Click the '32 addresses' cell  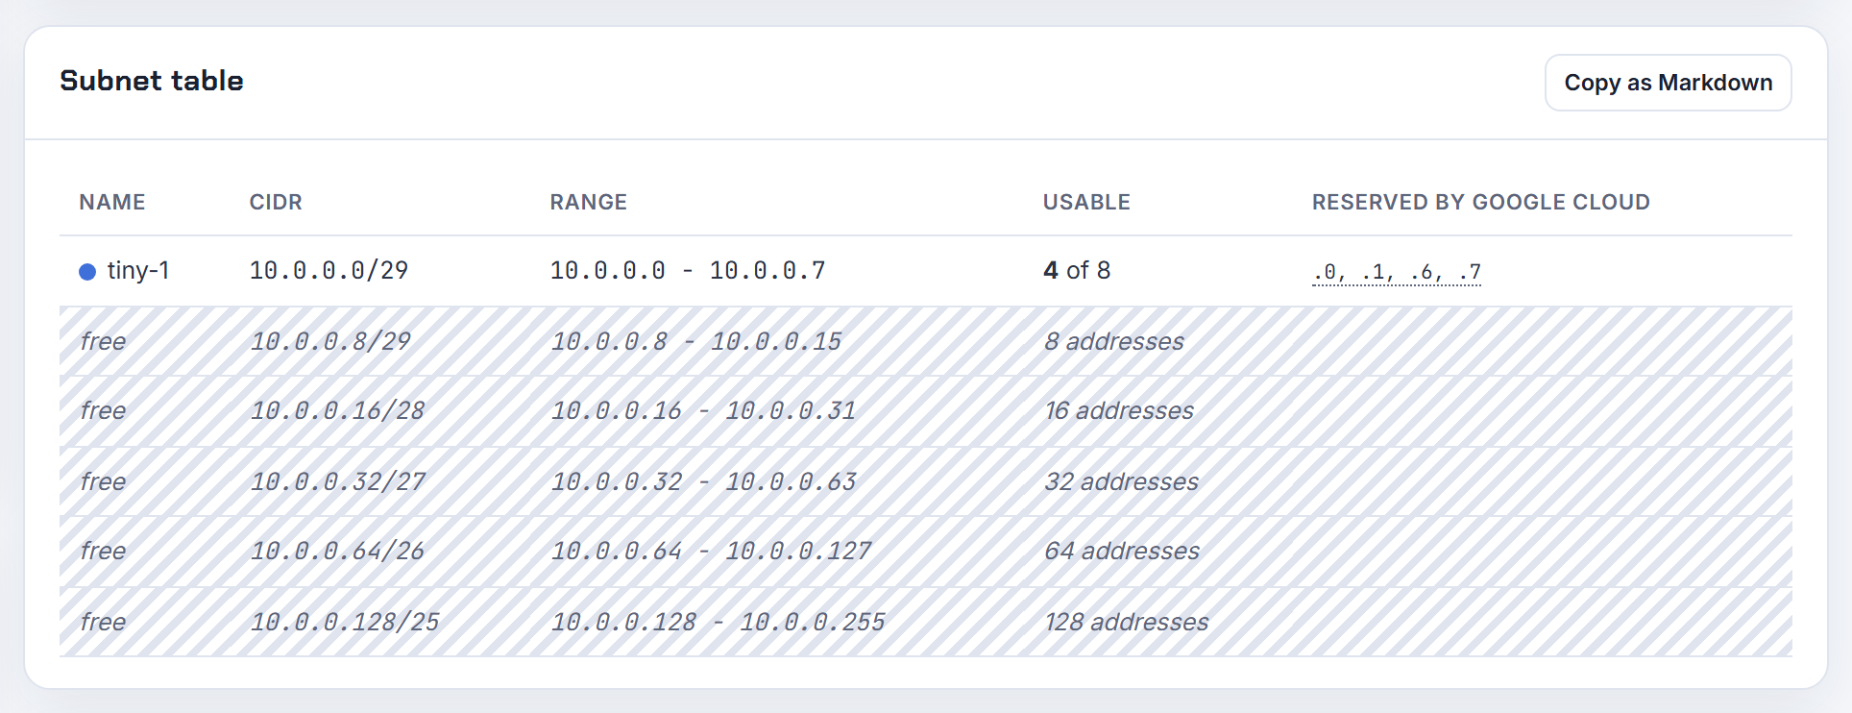[x=1122, y=481]
